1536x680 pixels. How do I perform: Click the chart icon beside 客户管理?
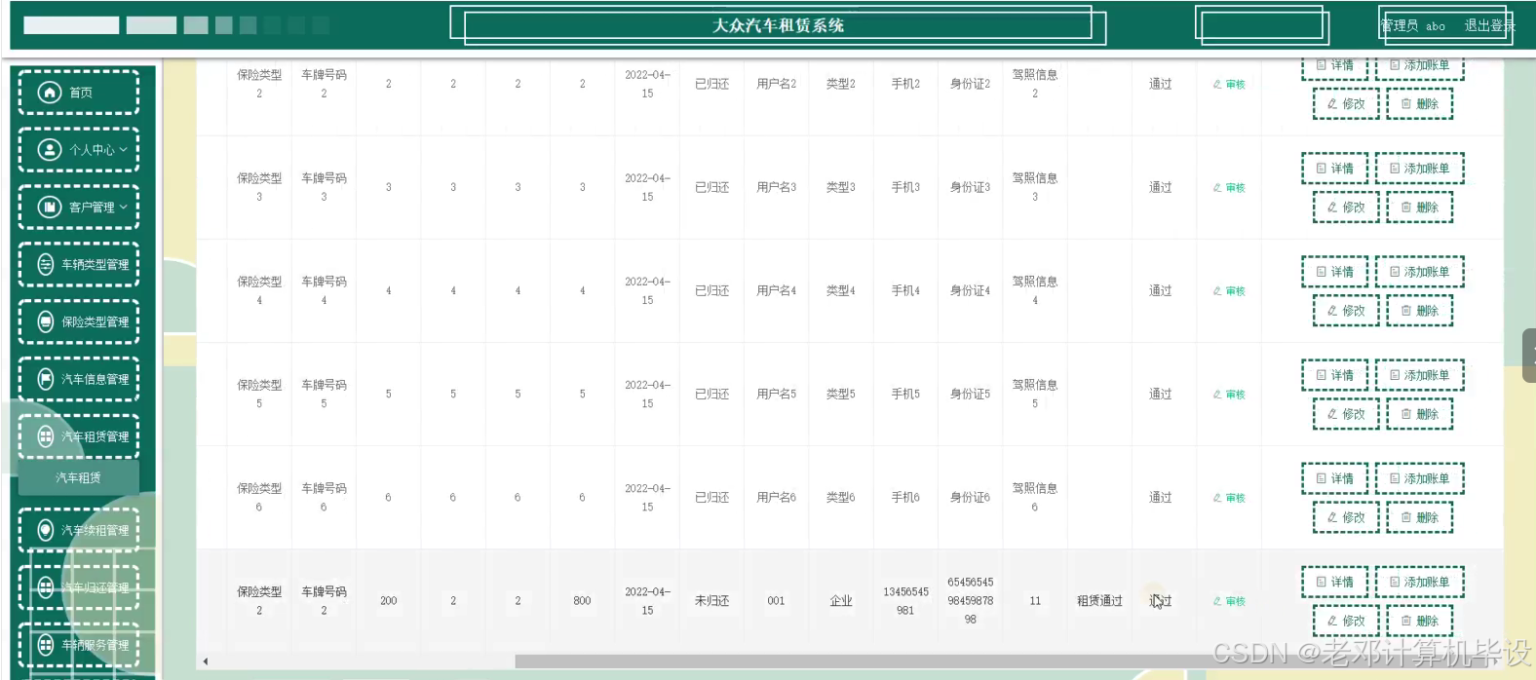[x=49, y=208]
